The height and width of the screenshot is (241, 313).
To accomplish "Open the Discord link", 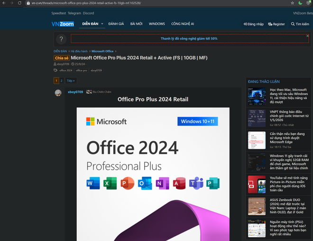I will pyautogui.click(x=88, y=13).
